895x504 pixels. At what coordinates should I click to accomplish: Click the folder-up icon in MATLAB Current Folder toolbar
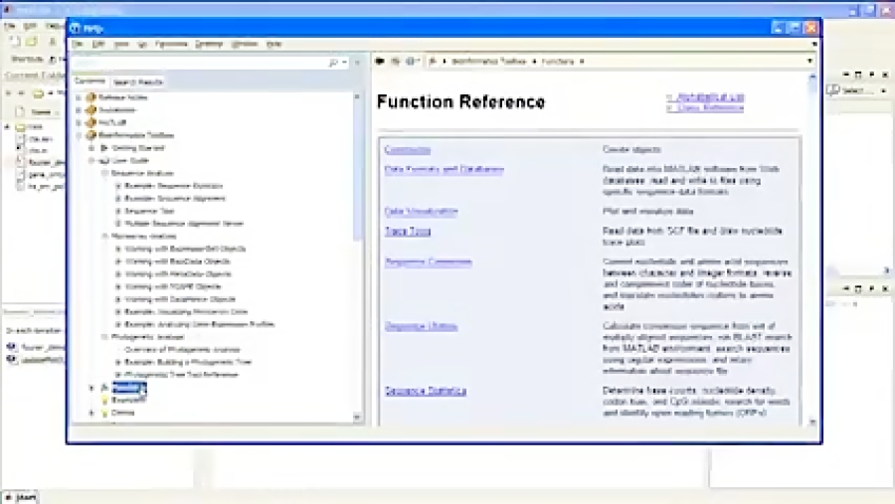38,93
